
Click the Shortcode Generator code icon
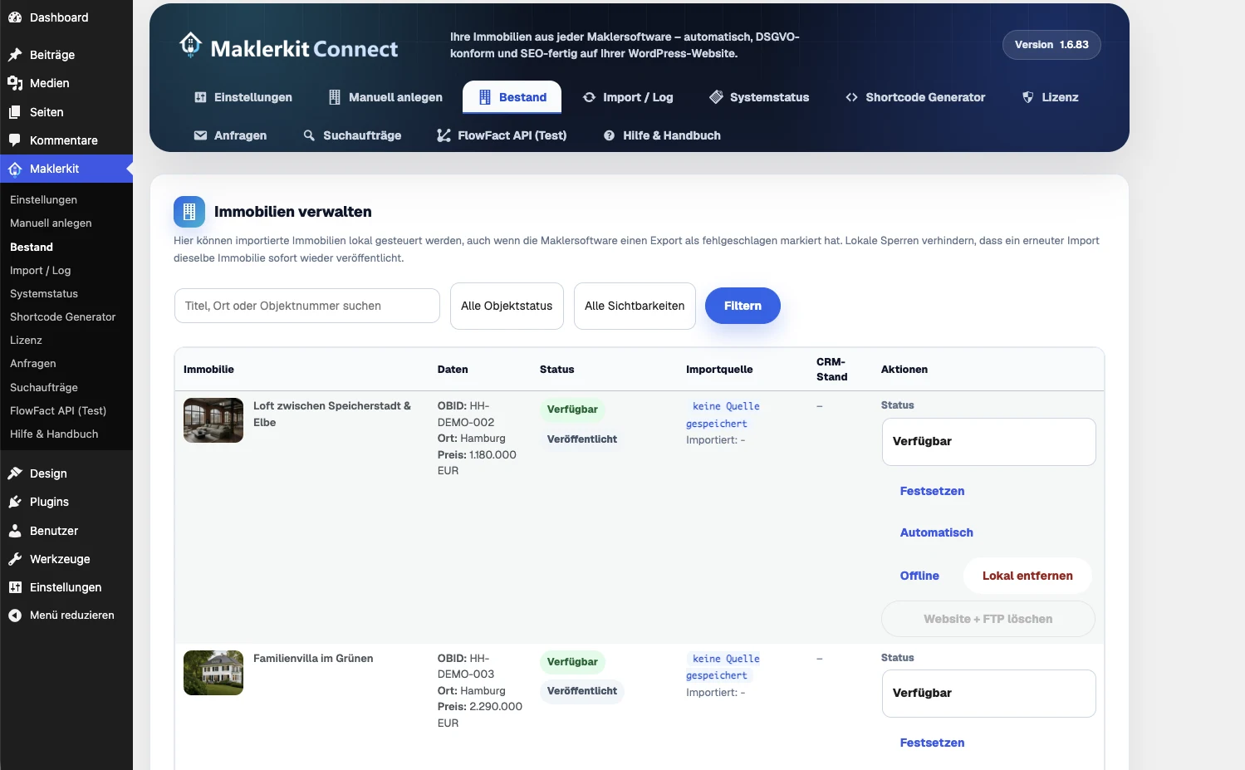[x=851, y=97]
